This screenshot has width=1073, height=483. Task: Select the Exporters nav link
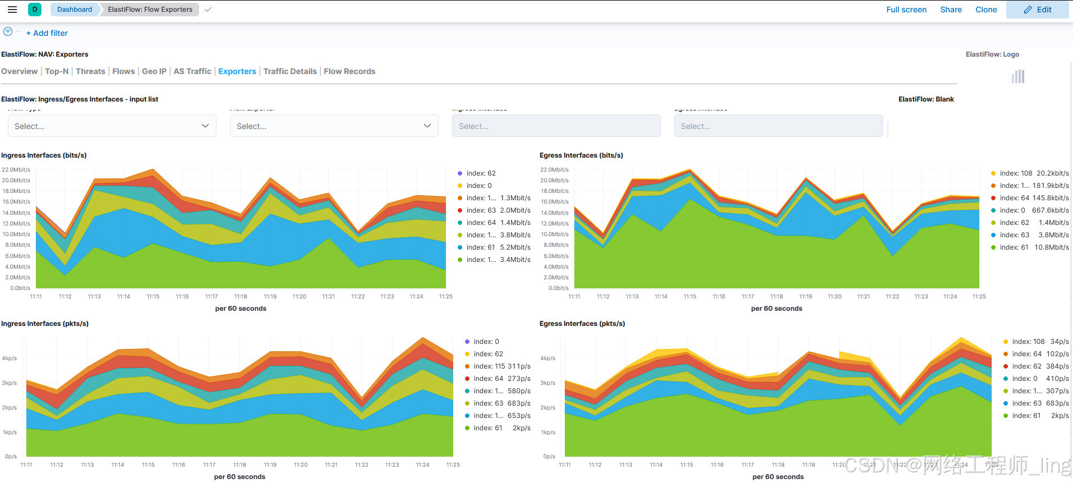pyautogui.click(x=237, y=71)
